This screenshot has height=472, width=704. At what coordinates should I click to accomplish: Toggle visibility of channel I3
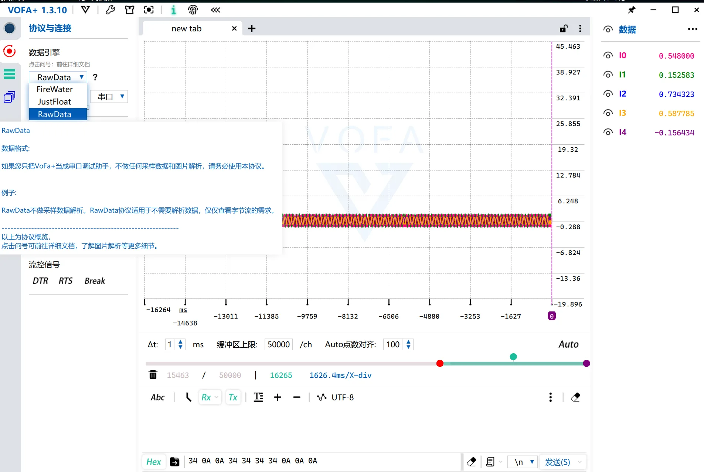(x=608, y=113)
